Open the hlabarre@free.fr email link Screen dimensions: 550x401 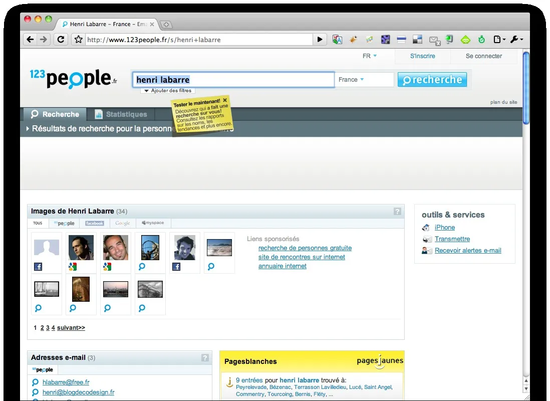coord(66,382)
